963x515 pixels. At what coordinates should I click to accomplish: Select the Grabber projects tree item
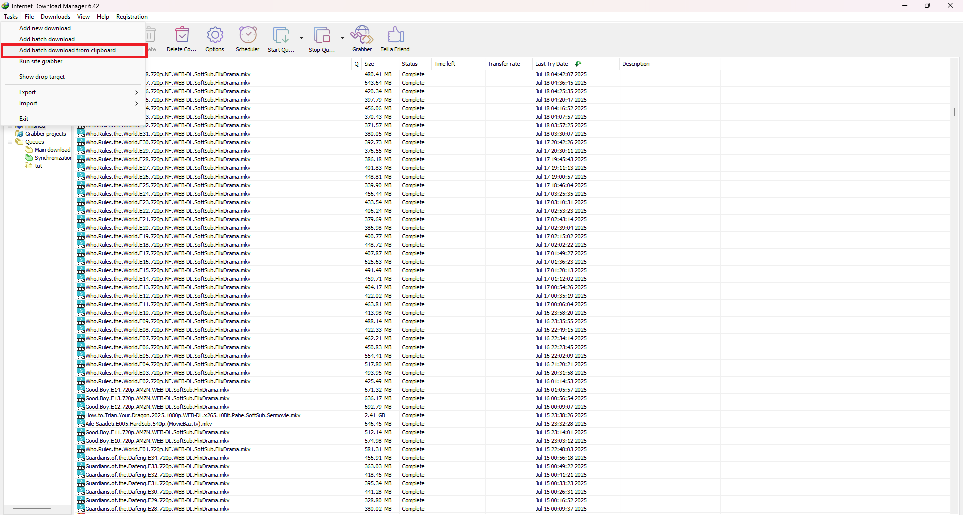click(45, 134)
